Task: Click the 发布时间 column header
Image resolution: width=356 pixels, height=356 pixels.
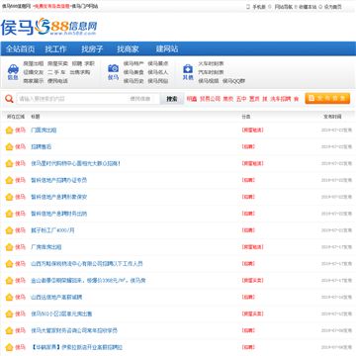Action: tap(332, 117)
